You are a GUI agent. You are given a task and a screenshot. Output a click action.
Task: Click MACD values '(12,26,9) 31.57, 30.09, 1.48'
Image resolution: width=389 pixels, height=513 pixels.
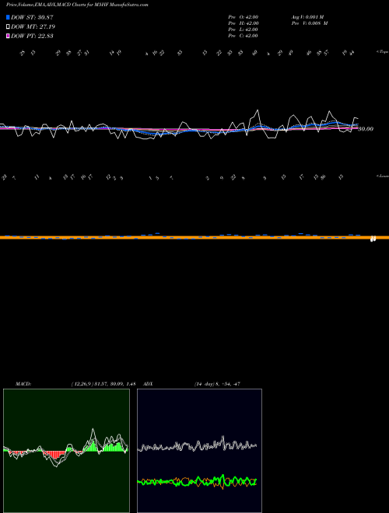(x=103, y=384)
